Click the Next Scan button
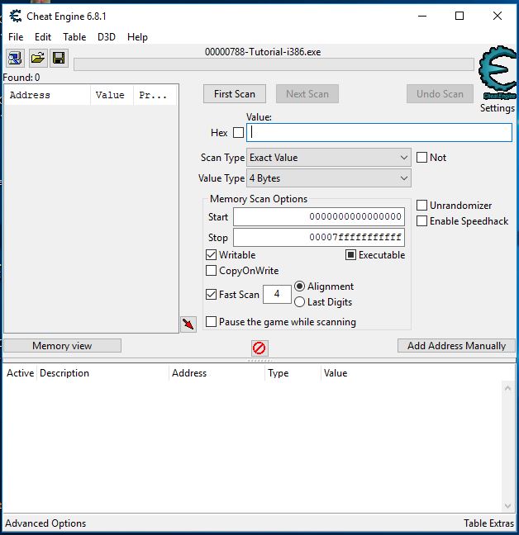This screenshot has width=519, height=535. tap(307, 94)
